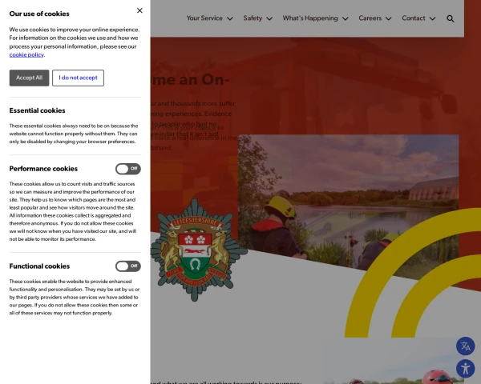Click the I do not accept button
The width and height of the screenshot is (481, 384).
tap(78, 78)
